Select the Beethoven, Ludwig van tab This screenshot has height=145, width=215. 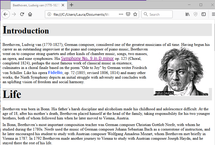click(x=39, y=5)
